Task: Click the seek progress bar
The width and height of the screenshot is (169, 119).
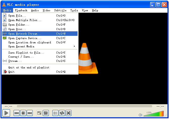Action: pyautogui.click(x=84, y=106)
